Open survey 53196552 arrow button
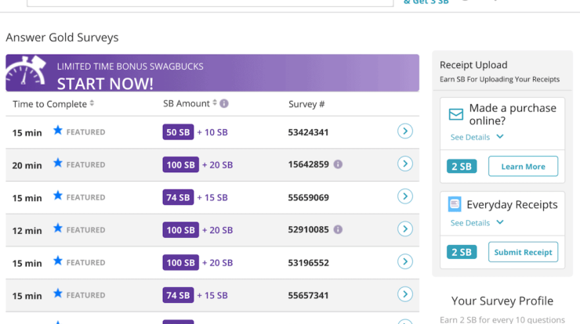Screen dimensions: 580x324 coord(405,261)
